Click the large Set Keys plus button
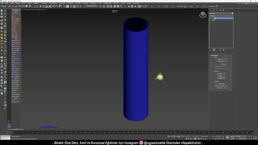 (227, 137)
